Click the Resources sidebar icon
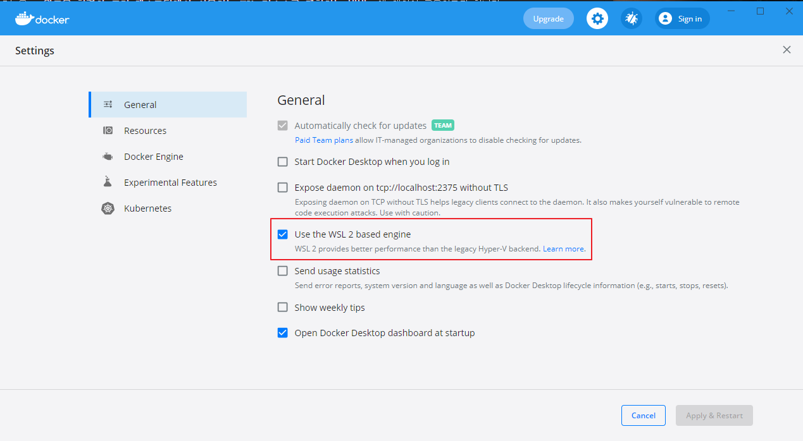The image size is (803, 441). tap(108, 131)
